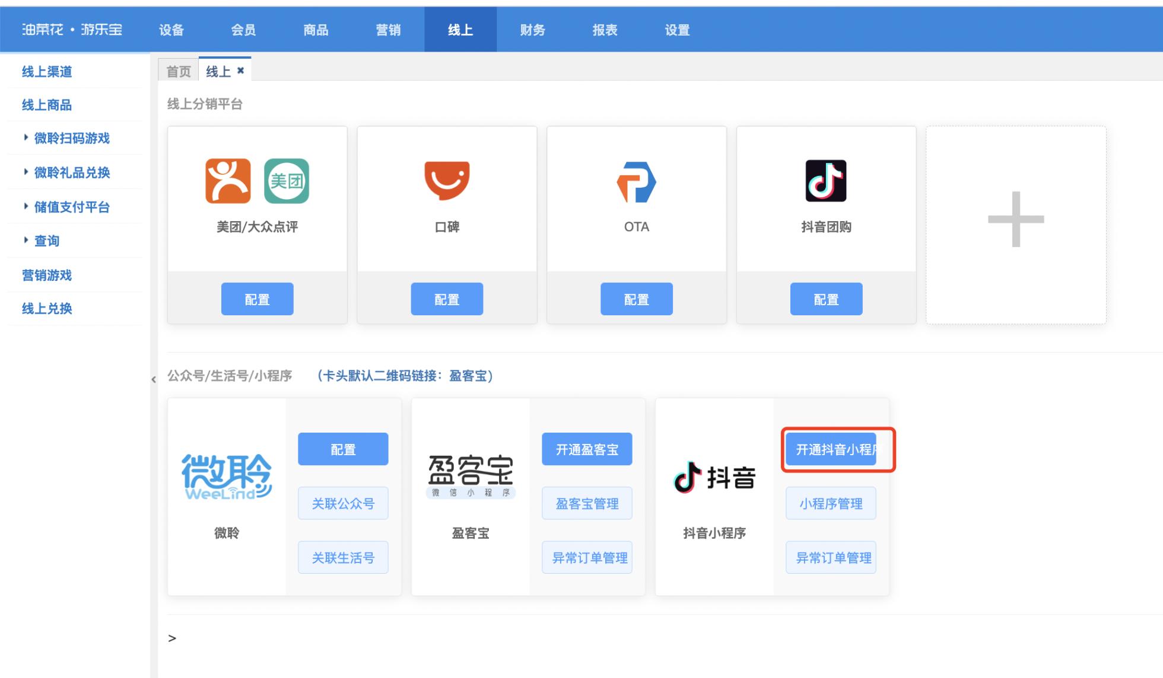Open 营销游戏 in the sidebar
The image size is (1163, 678).
coord(47,275)
